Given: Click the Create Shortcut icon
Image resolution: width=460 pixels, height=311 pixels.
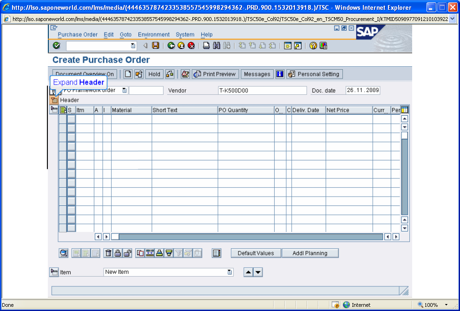Looking at the screenshot, I should click(298, 46).
